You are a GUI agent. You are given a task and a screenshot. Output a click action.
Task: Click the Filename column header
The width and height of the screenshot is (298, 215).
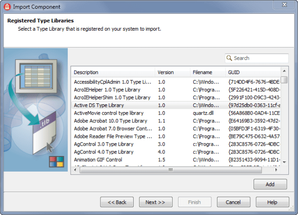(207, 72)
